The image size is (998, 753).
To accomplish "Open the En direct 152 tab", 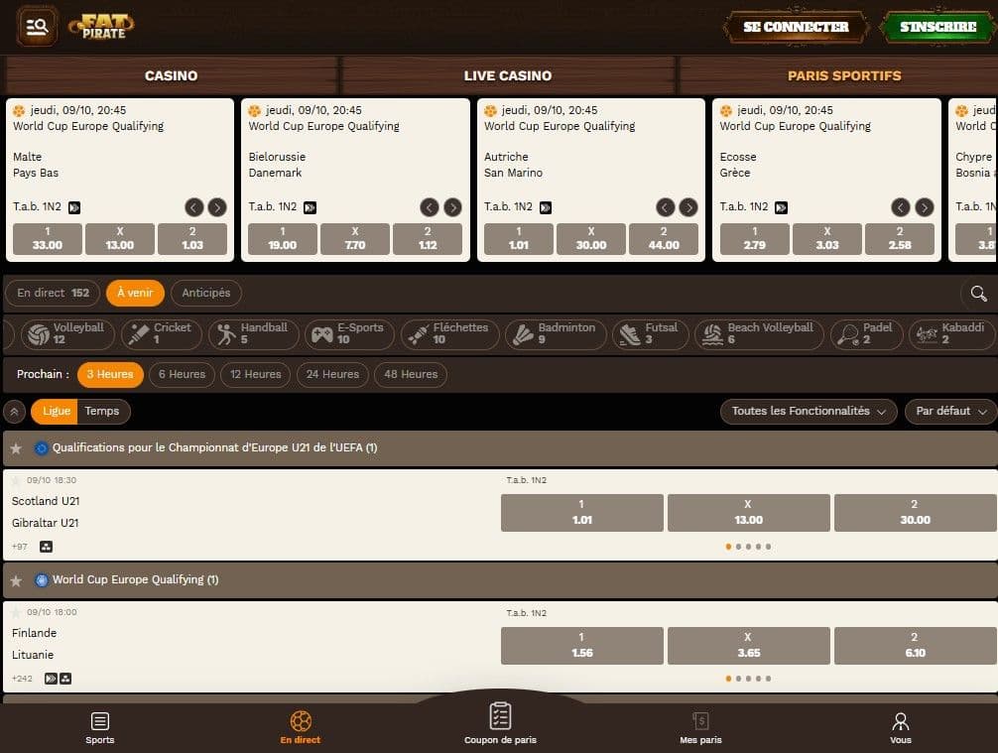I will click(x=53, y=293).
